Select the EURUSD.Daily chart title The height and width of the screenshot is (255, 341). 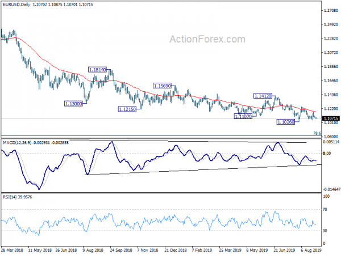(x=16, y=5)
